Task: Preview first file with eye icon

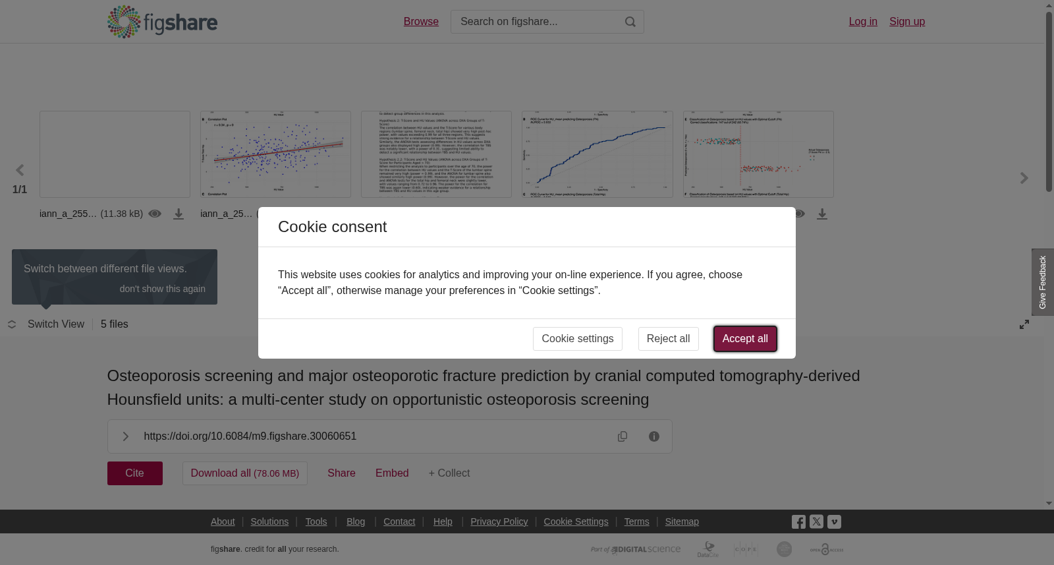Action: tap(155, 214)
